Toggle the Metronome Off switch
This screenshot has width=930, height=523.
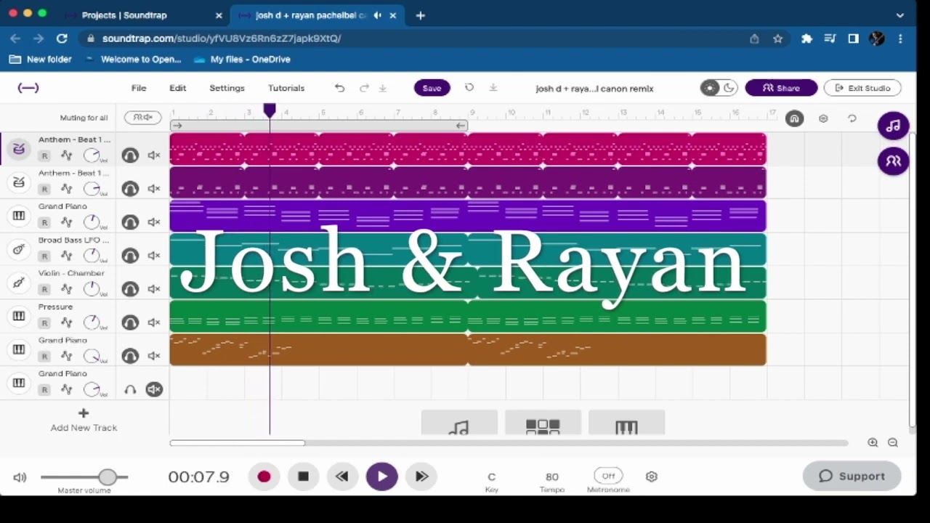pyautogui.click(x=608, y=477)
